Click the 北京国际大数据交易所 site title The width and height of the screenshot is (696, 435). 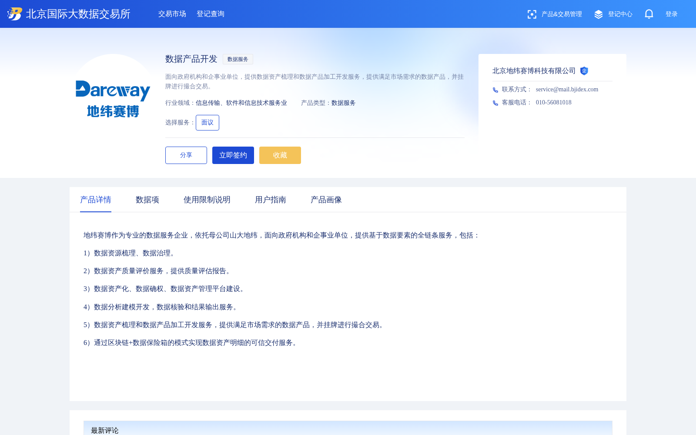pyautogui.click(x=78, y=14)
